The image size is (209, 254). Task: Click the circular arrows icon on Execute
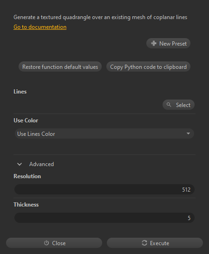pos(144,243)
